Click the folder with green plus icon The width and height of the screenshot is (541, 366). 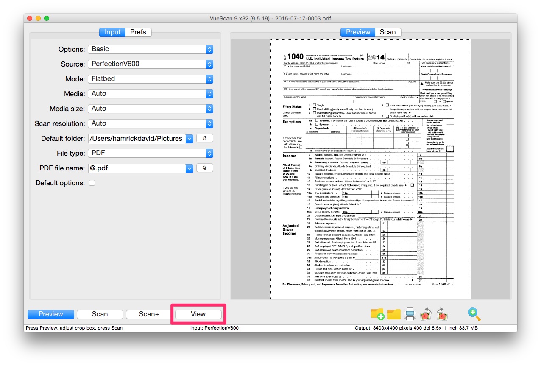pyautogui.click(x=377, y=314)
